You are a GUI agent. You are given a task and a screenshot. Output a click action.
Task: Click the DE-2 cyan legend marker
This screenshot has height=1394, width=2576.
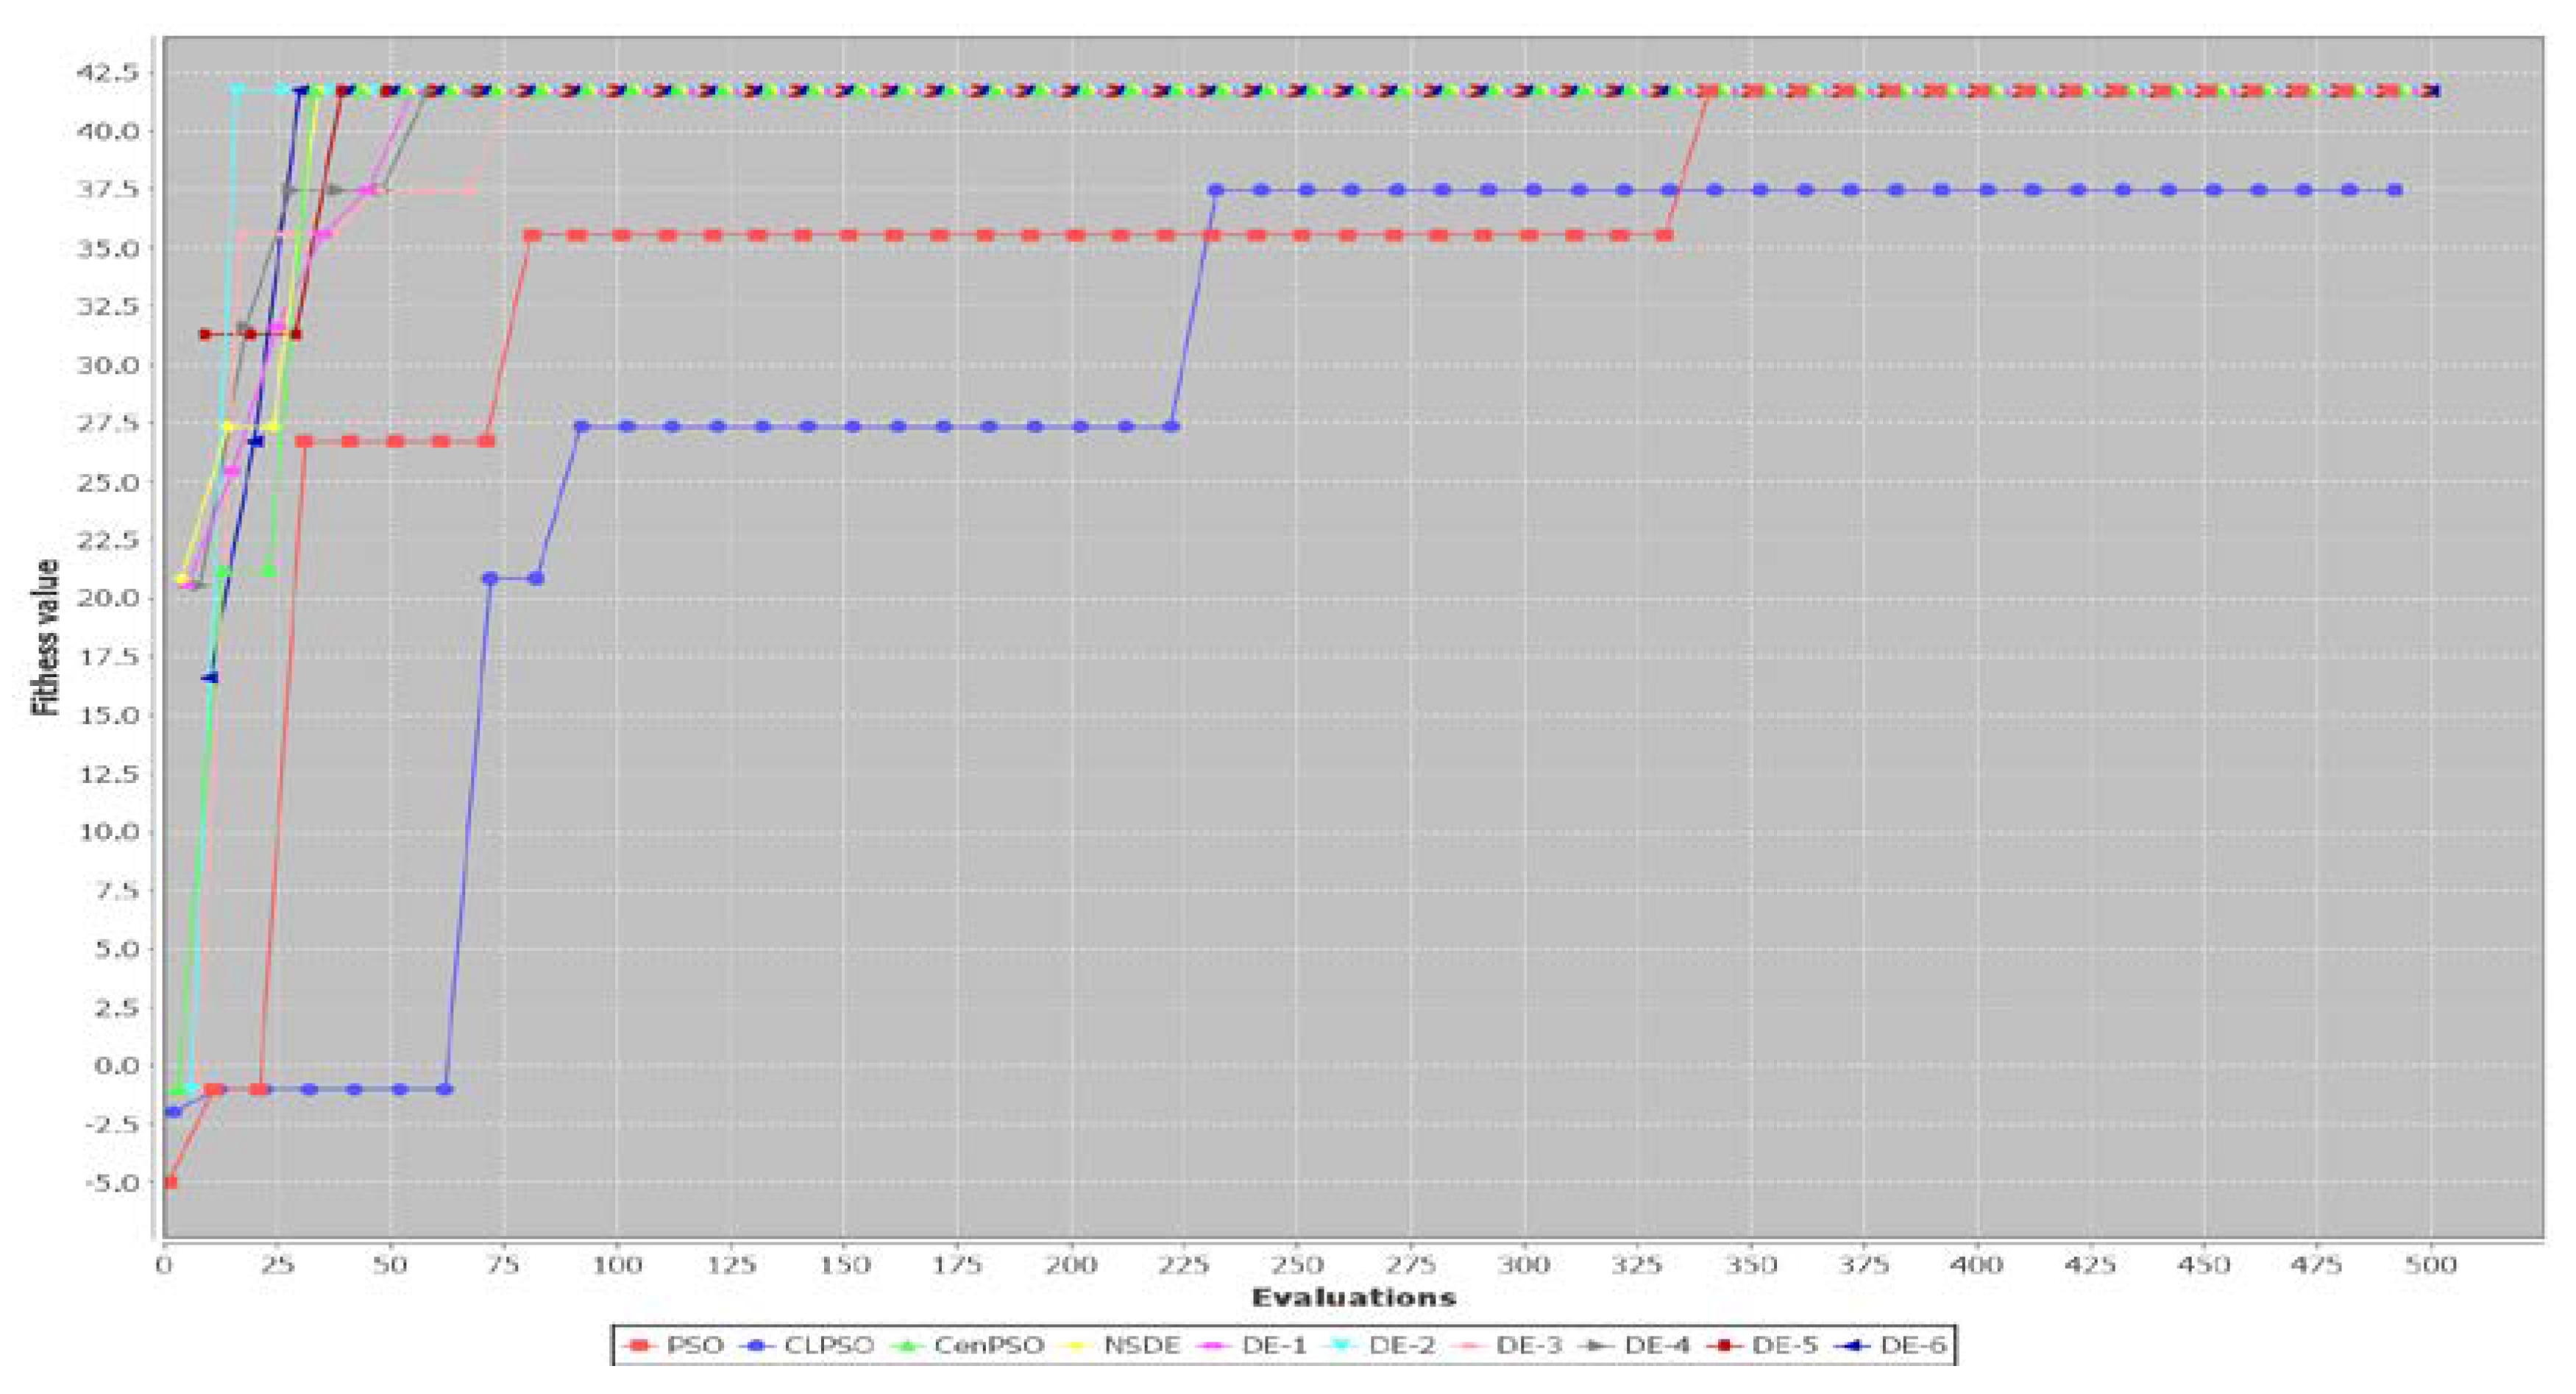point(1340,1346)
